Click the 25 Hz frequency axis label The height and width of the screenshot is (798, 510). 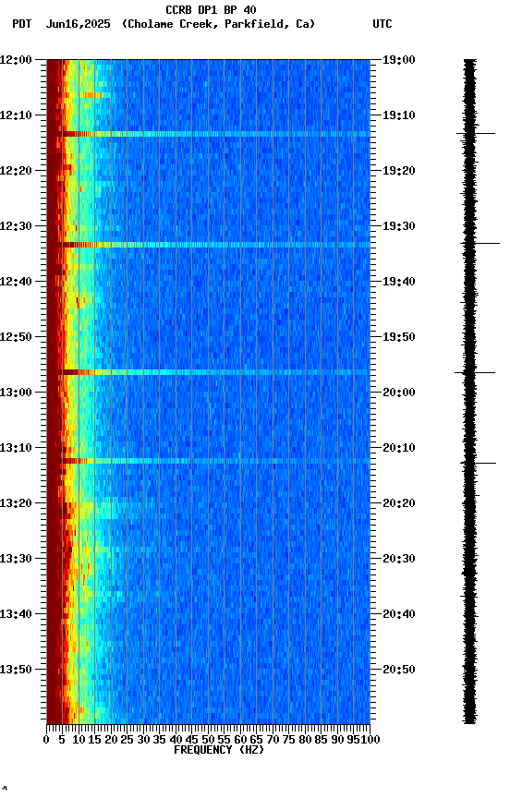[x=127, y=740]
